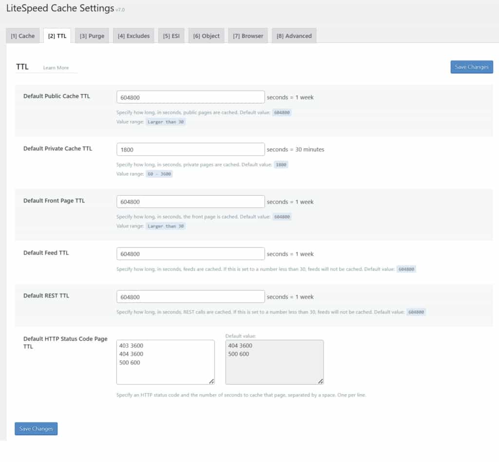
Task: Click the 604800 default value badge for Public Cache
Action: tap(282, 112)
